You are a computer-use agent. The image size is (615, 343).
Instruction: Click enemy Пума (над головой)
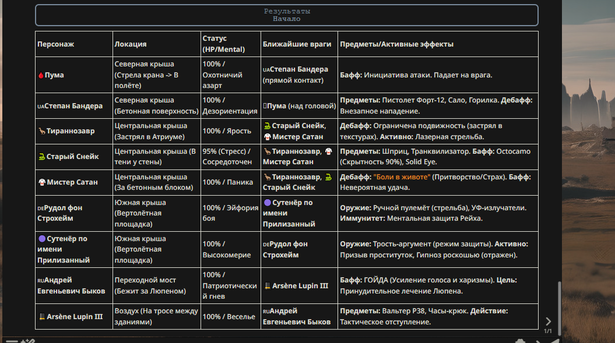click(299, 106)
